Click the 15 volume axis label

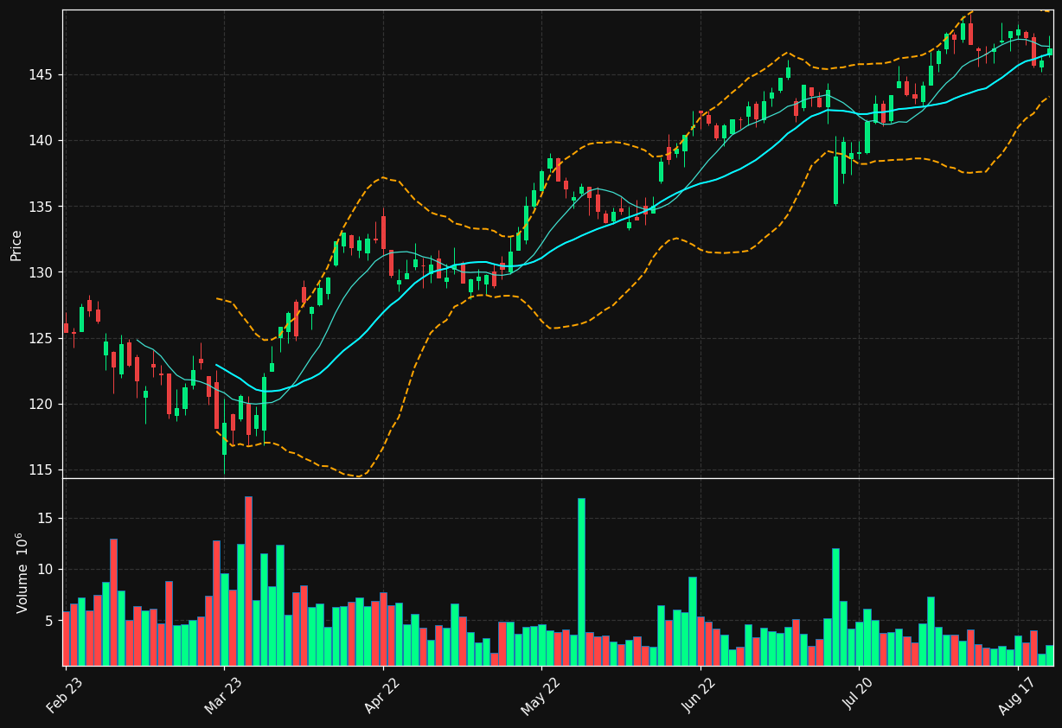pyautogui.click(x=46, y=518)
